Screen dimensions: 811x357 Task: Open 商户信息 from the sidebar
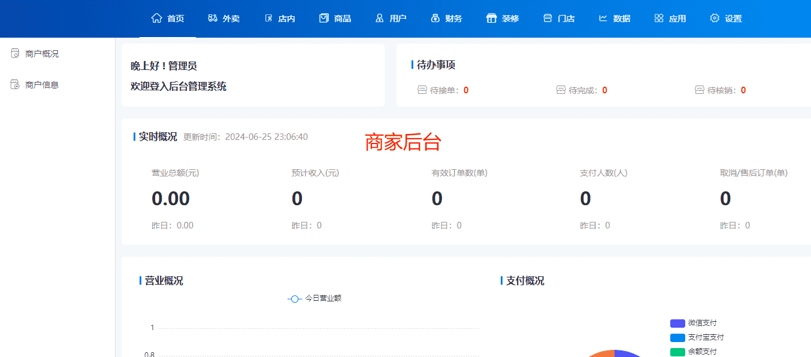pos(41,84)
